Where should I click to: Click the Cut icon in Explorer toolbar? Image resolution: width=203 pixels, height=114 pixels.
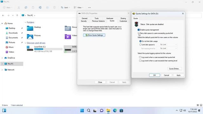[19, 8]
